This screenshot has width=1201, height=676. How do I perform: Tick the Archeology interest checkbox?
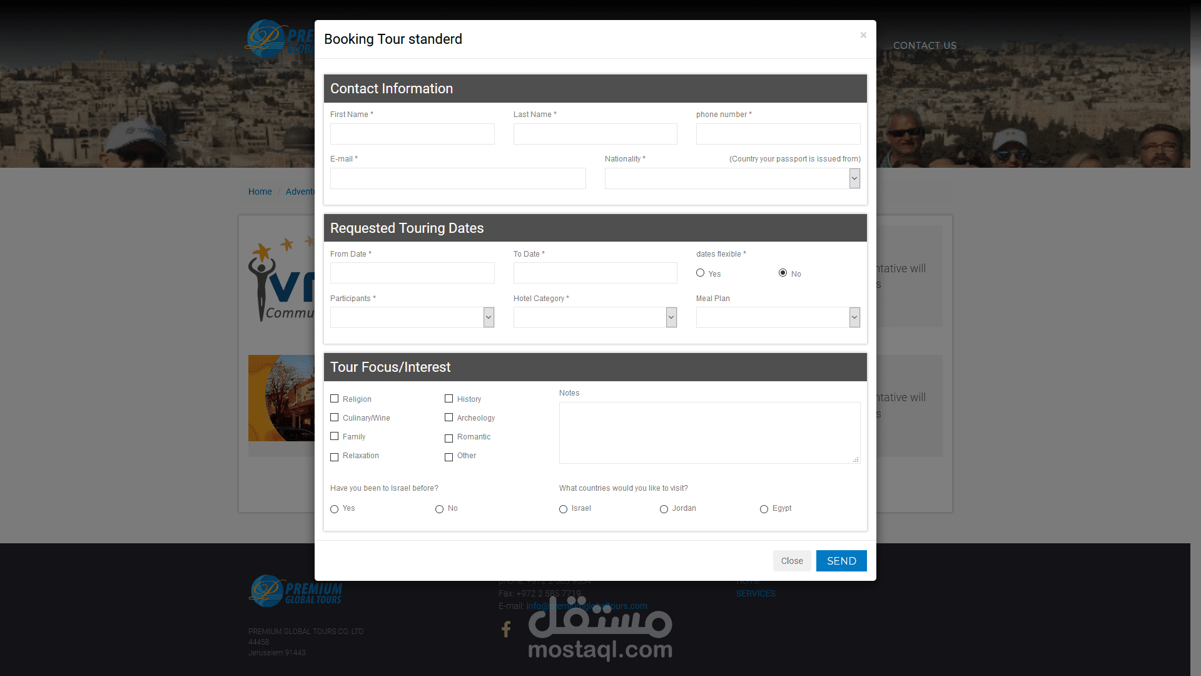point(448,417)
